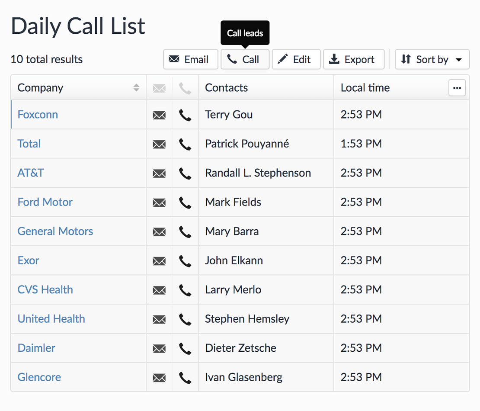Open the Daimler company link
Image resolution: width=480 pixels, height=411 pixels.
pyautogui.click(x=36, y=348)
